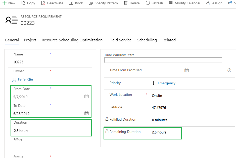
Task: Open the From Date calendar picker
Action: point(86,96)
